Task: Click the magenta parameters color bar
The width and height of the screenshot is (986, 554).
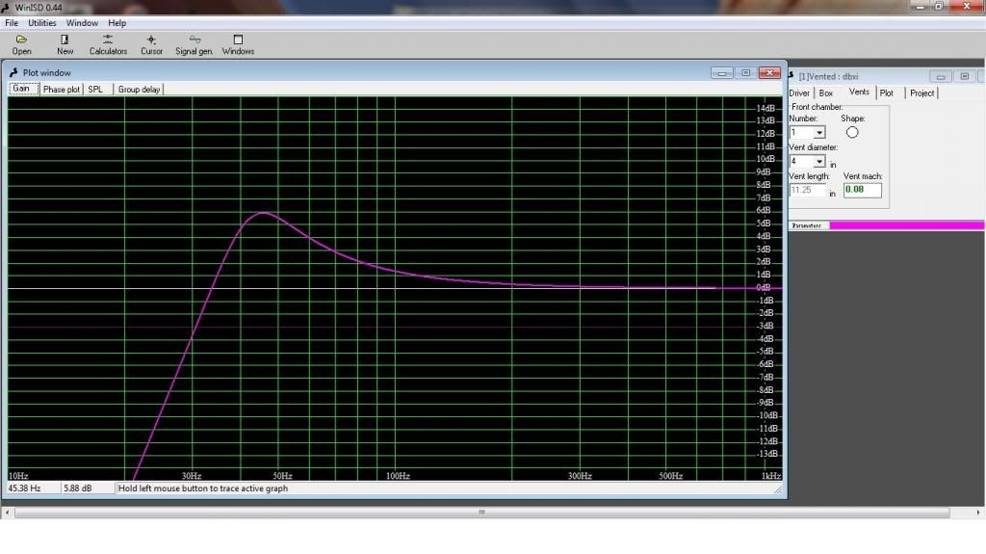Action: pyautogui.click(x=907, y=225)
